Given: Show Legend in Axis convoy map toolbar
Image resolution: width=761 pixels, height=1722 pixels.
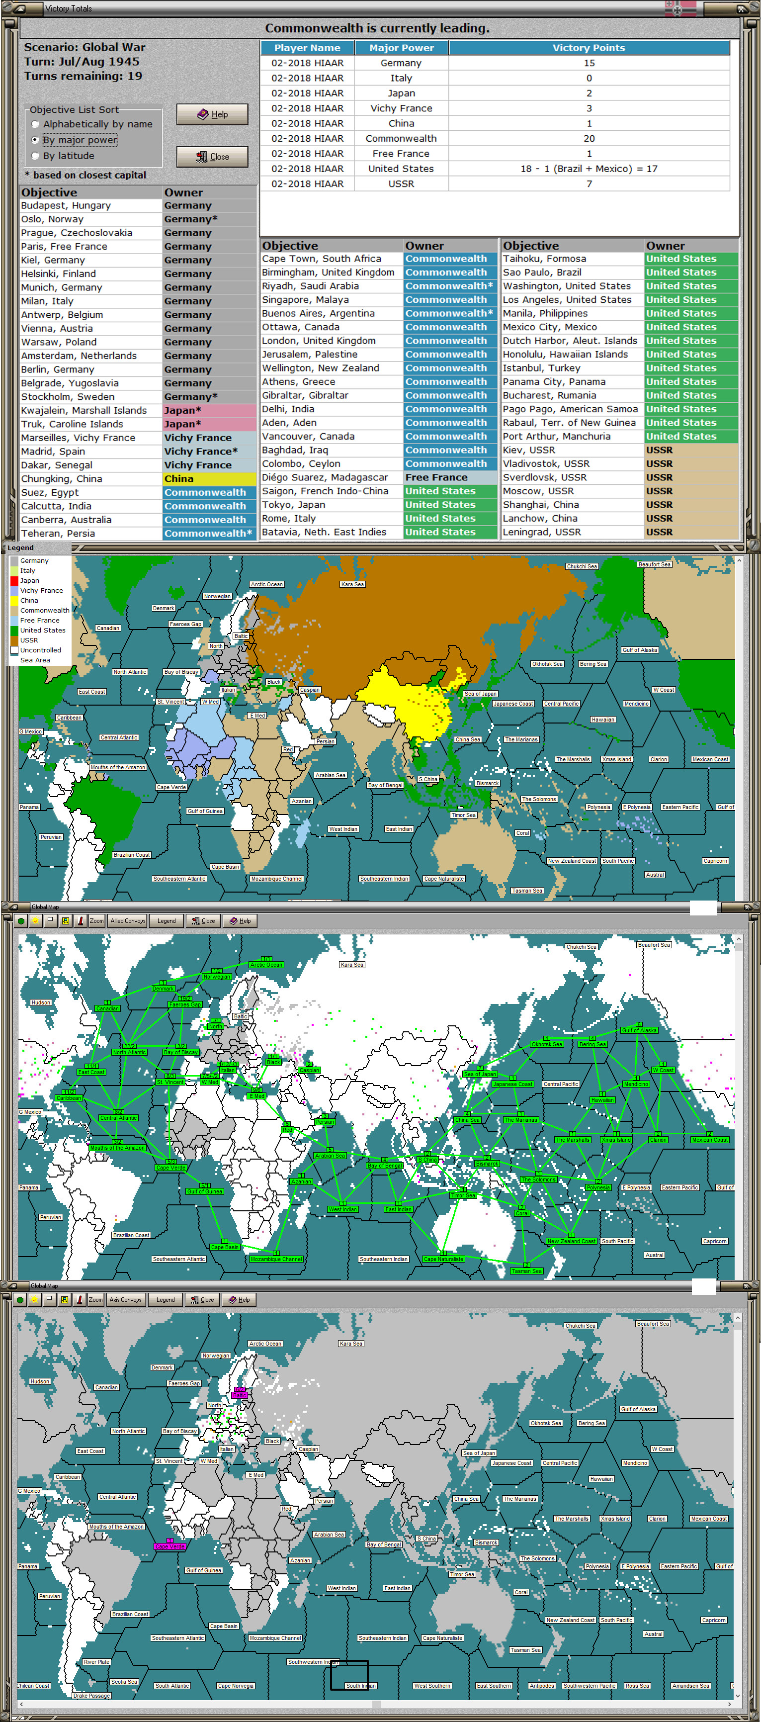Looking at the screenshot, I should 165,1299.
